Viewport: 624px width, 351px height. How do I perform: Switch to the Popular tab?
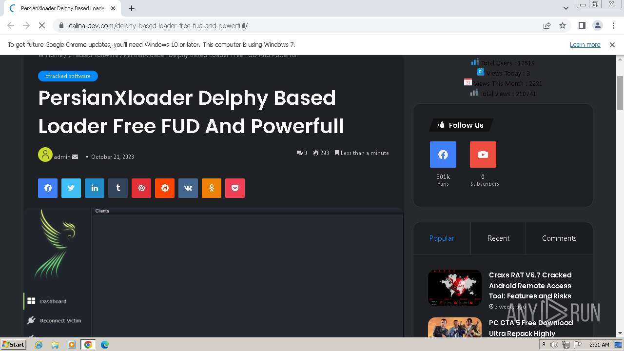click(442, 238)
